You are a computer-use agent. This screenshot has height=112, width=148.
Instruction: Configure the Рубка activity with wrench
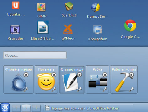105,90
